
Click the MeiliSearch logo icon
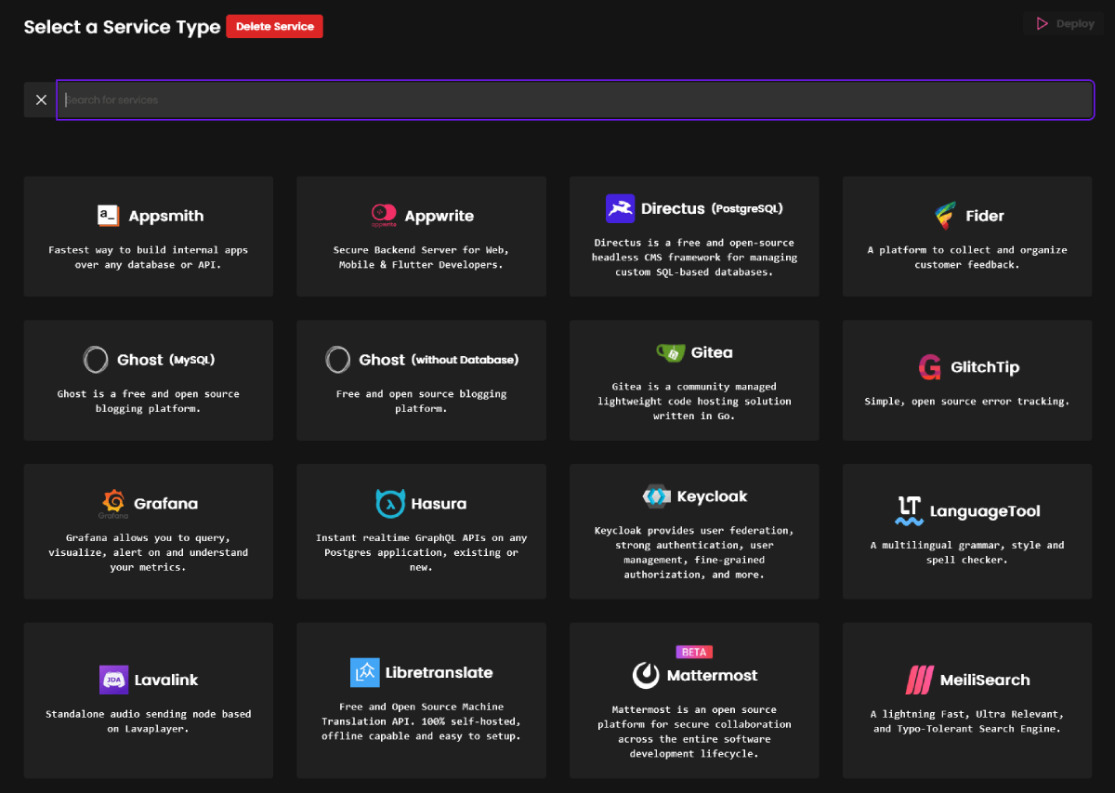coord(919,680)
